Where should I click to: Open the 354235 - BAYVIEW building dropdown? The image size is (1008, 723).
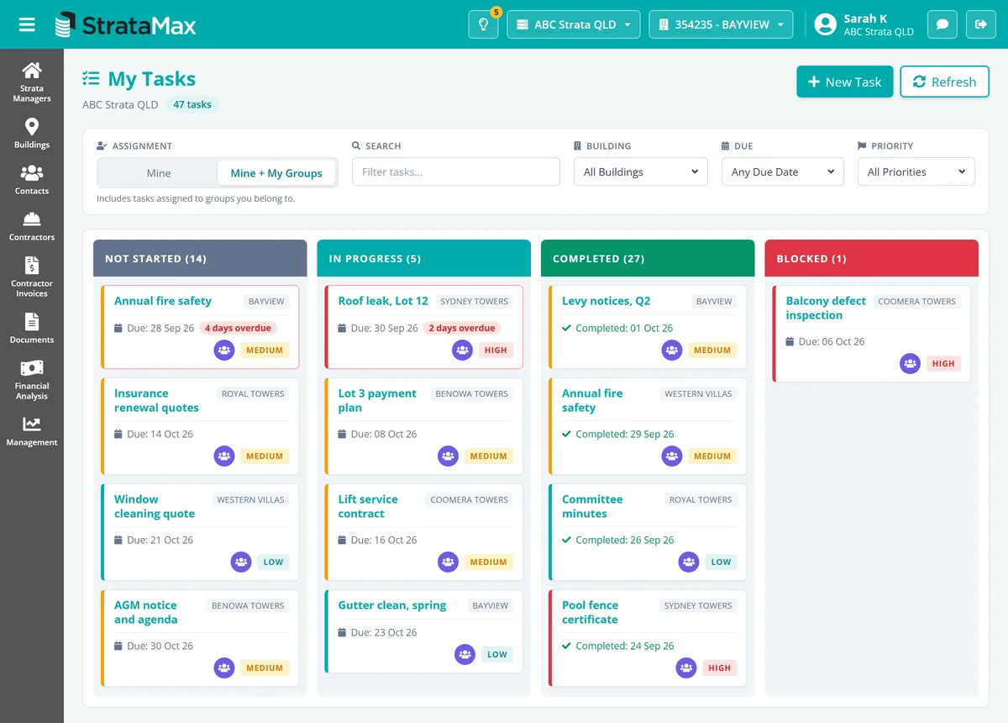click(x=722, y=24)
